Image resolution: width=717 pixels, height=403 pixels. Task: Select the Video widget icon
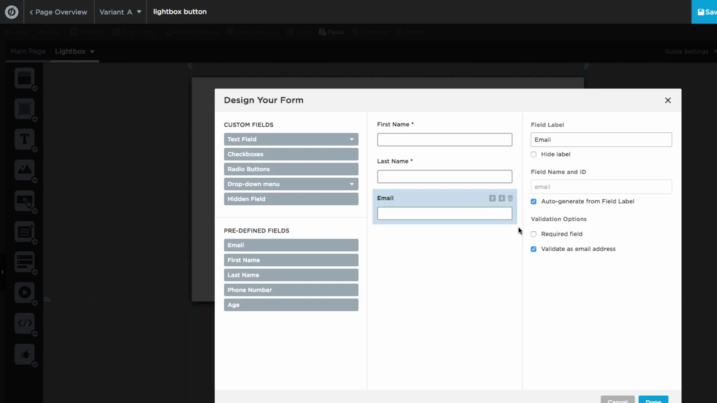[25, 293]
